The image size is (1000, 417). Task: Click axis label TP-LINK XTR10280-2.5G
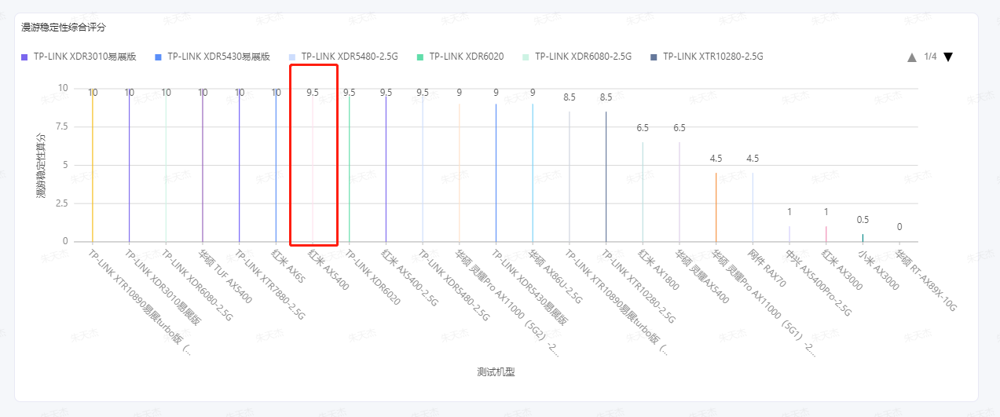[x=639, y=287]
